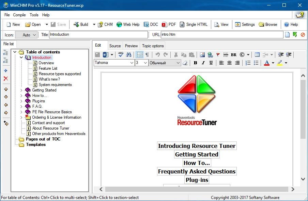
Task: Apply the yellow highlight color
Action: coord(280,63)
